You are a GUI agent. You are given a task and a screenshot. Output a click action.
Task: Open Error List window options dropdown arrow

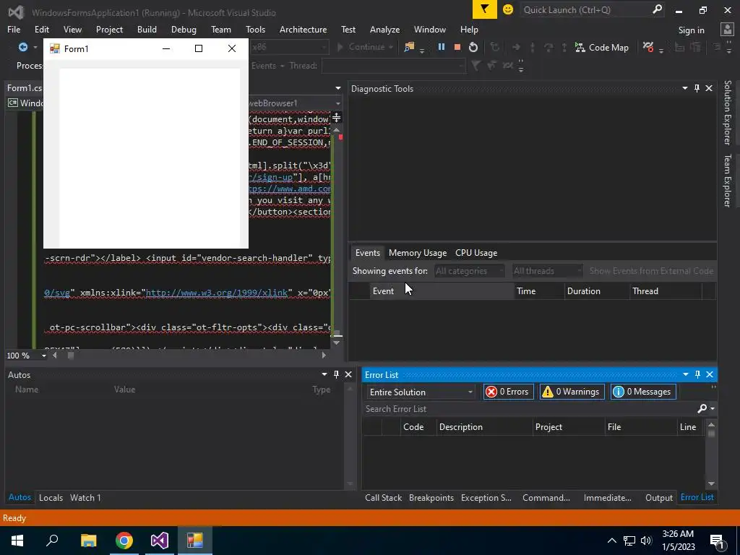point(685,374)
